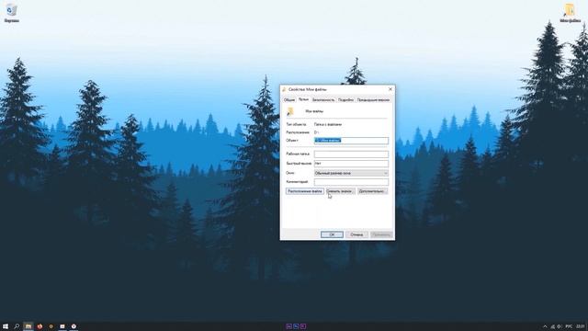
Task: Switch input language РУС indicator
Action: (569, 326)
